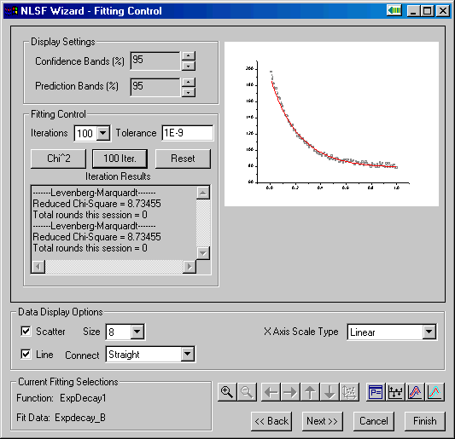
Task: Click the 100 Iter. button
Action: pyautogui.click(x=120, y=159)
